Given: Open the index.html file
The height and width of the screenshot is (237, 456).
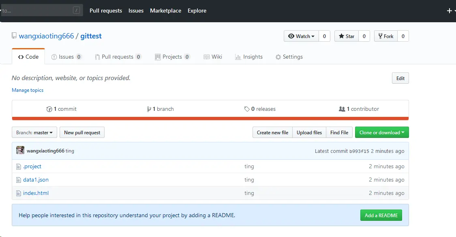Looking at the screenshot, I should pos(36,193).
